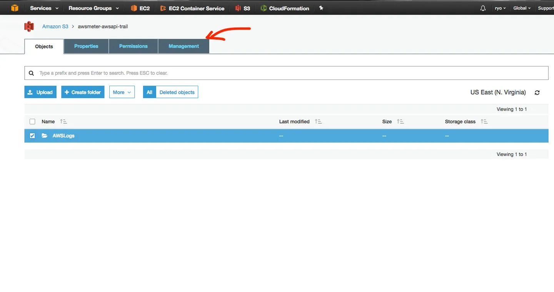This screenshot has width=554, height=292.
Task: Refresh the object list
Action: click(537, 93)
